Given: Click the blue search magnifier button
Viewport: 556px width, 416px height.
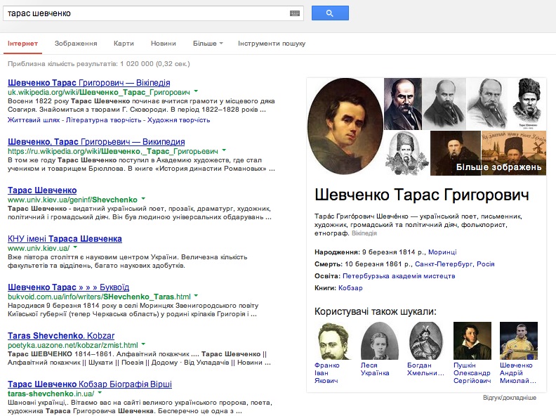Looking at the screenshot, I should click(330, 13).
